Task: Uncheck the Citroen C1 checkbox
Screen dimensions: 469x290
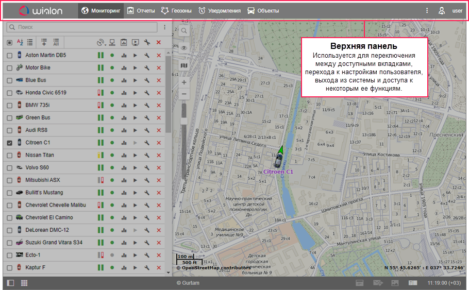Action: (x=10, y=143)
